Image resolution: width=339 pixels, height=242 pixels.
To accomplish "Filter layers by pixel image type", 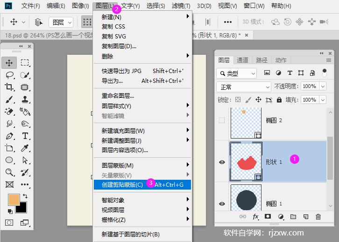I will [267, 73].
